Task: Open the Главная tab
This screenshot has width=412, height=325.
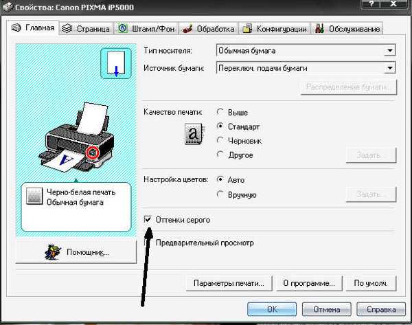Action: tap(33, 27)
